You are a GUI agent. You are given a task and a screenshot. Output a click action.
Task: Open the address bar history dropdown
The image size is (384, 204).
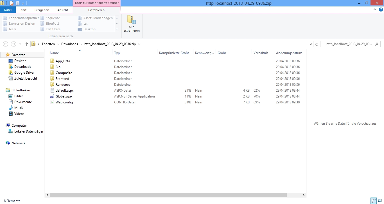pos(311,44)
